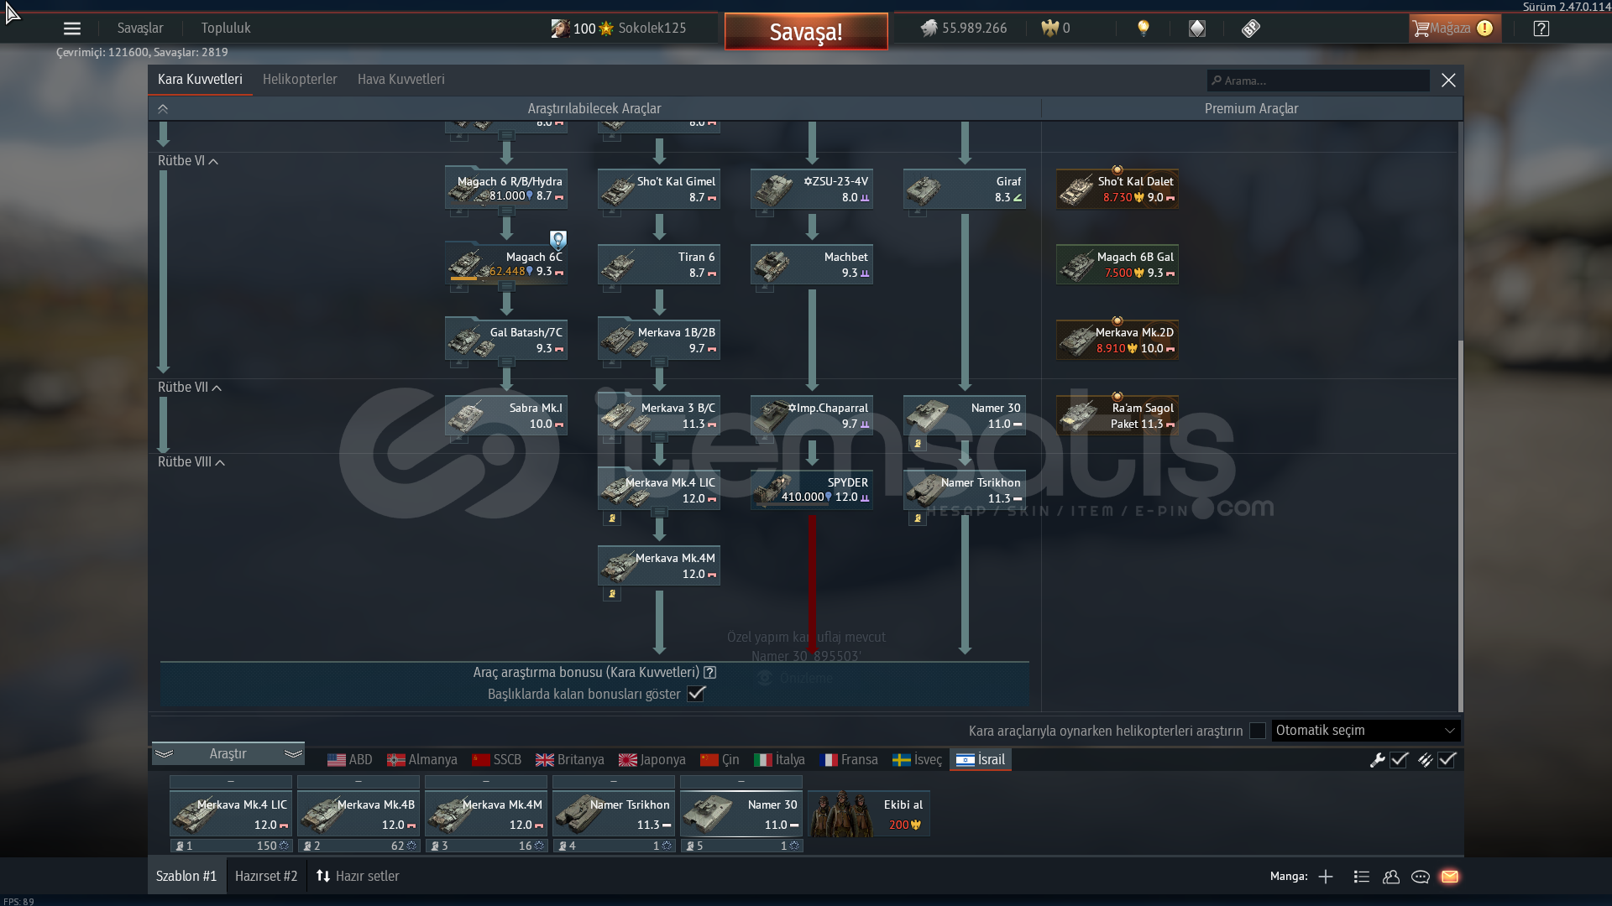
Task: Enable researching helicopters with ground vehicles
Action: coord(1257,731)
